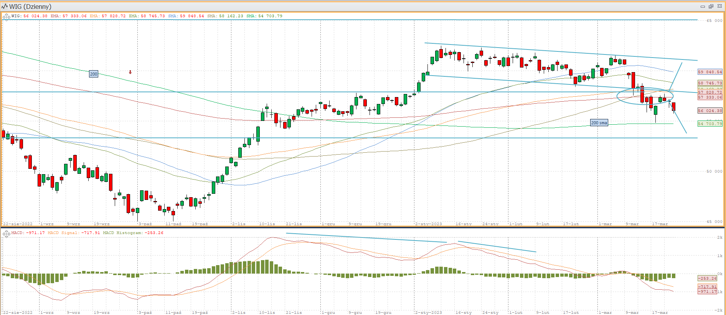
Task: Click the green SMA 54 703.79 legend entry
Action: [264, 16]
